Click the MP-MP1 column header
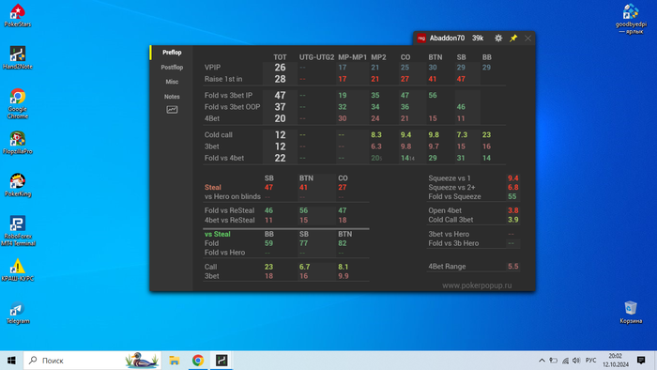 click(x=352, y=57)
